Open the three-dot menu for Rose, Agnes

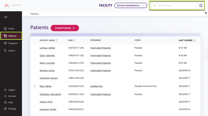(35, 86)
